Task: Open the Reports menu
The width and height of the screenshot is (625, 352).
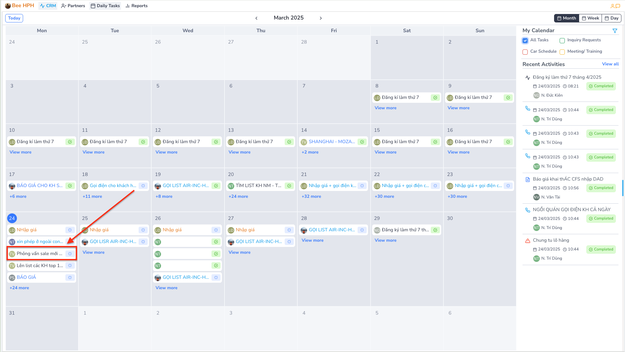Action: [136, 6]
